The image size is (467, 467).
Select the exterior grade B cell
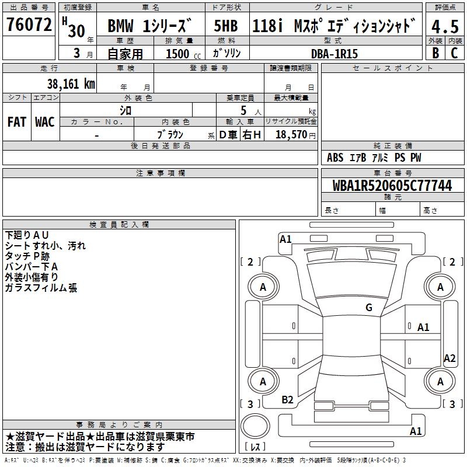[x=435, y=52]
